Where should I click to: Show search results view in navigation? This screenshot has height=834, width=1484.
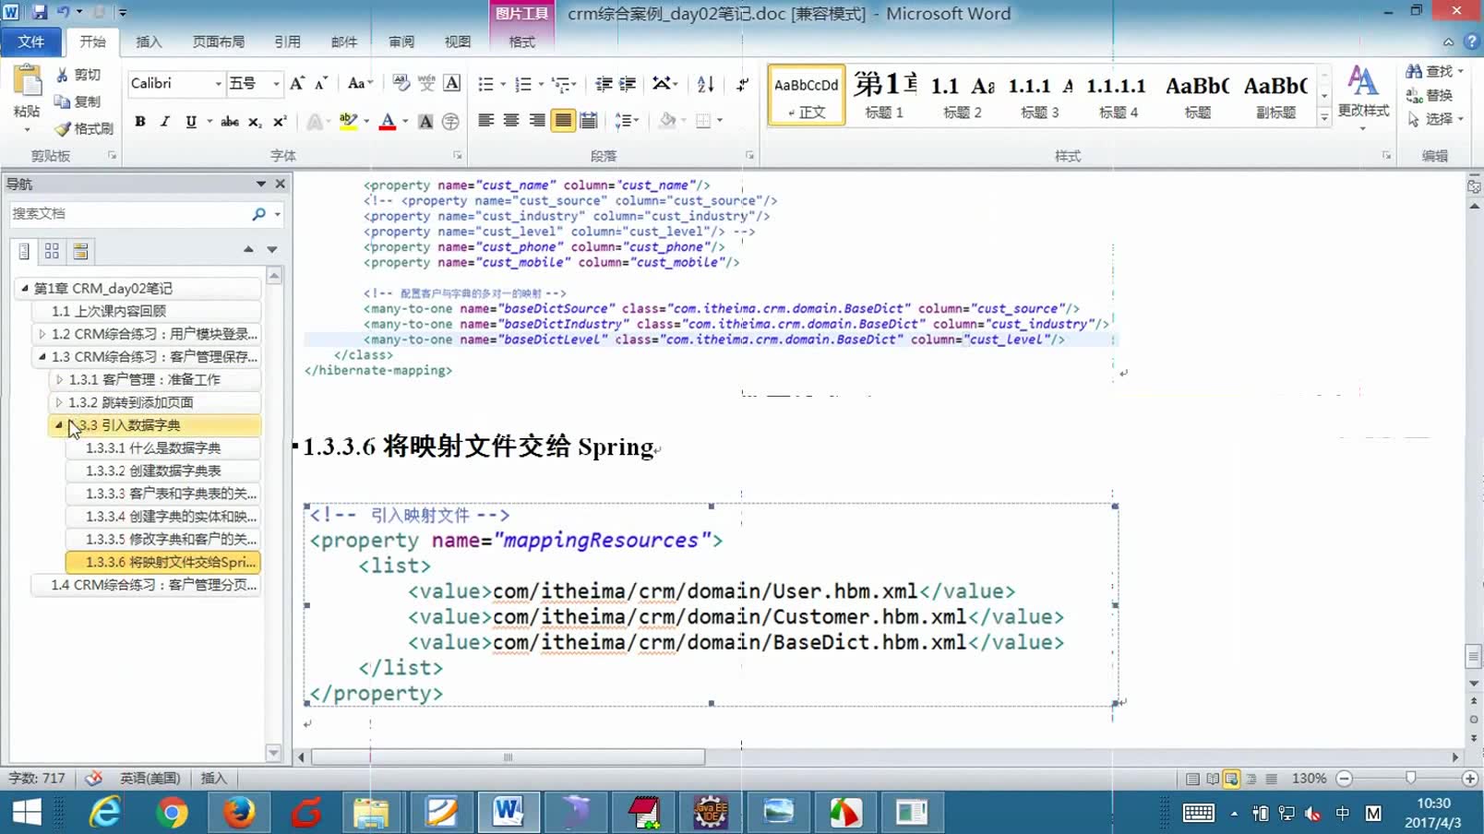pos(80,251)
